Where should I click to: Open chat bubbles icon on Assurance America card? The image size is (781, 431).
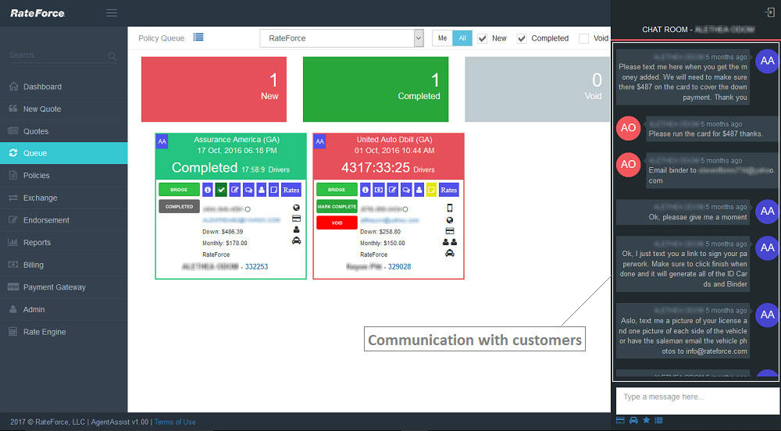(x=248, y=190)
